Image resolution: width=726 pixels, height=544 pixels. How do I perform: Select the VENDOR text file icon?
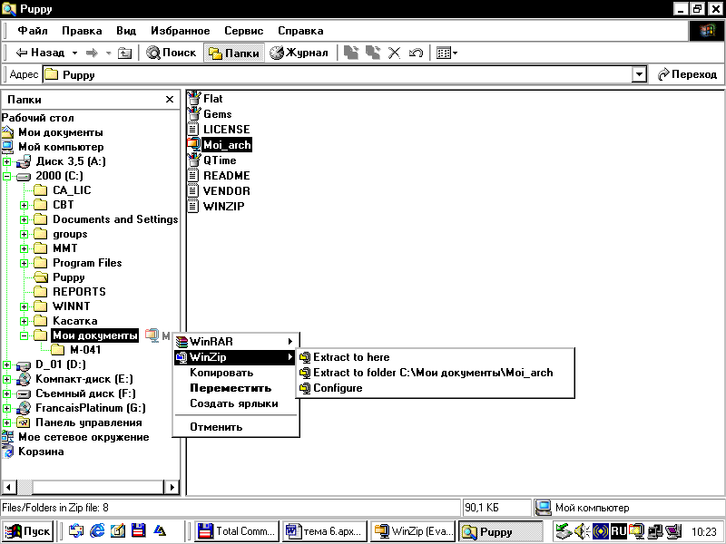pyautogui.click(x=193, y=190)
